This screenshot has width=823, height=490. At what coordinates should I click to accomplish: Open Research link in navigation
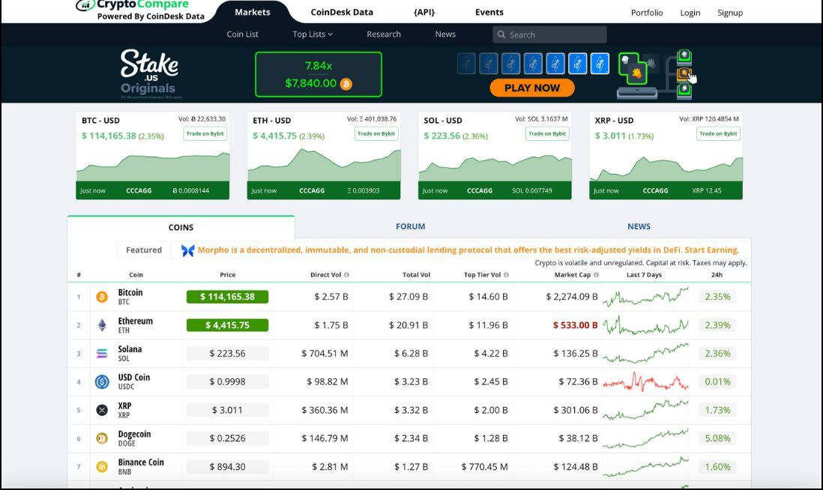click(384, 34)
